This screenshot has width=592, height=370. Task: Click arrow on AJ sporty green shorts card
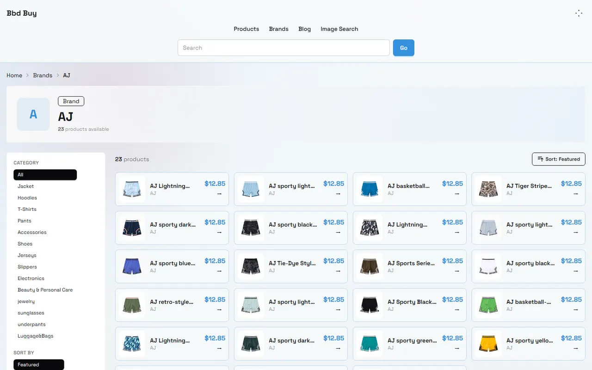click(457, 348)
